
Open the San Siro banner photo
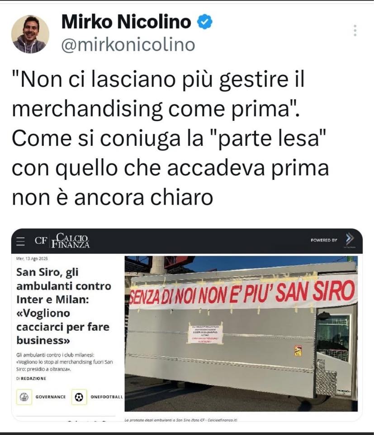tap(241, 333)
